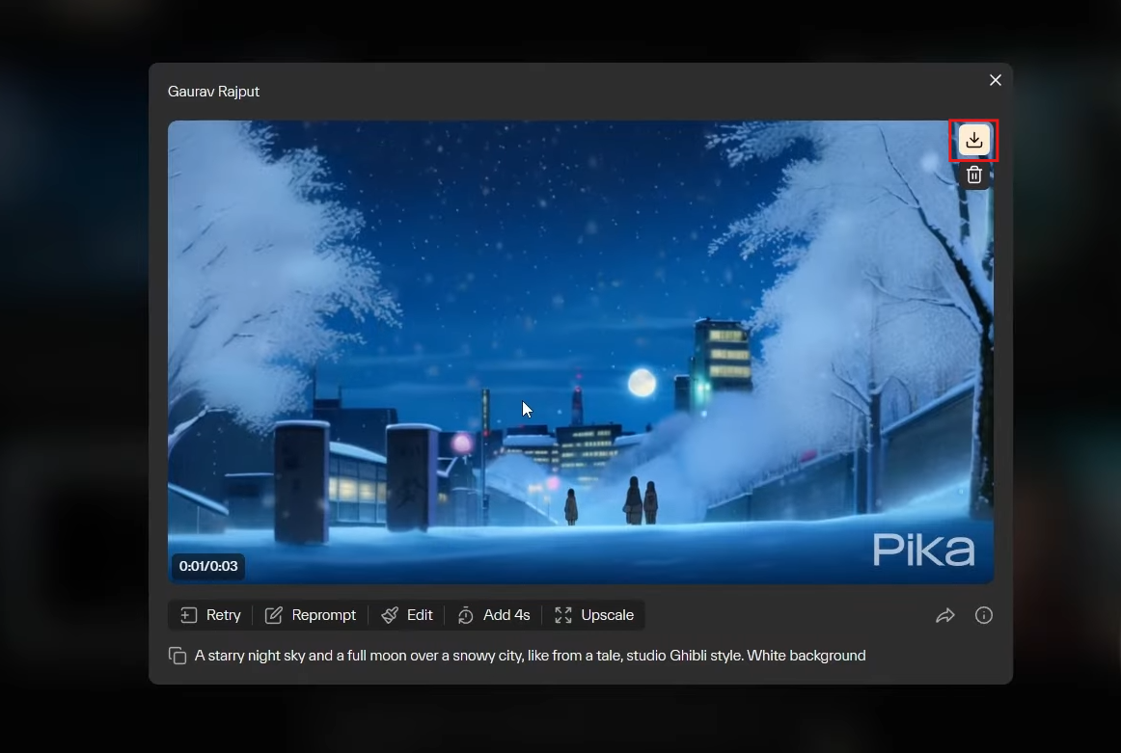Click the Edit wand icon
1121x753 pixels.
coord(390,614)
